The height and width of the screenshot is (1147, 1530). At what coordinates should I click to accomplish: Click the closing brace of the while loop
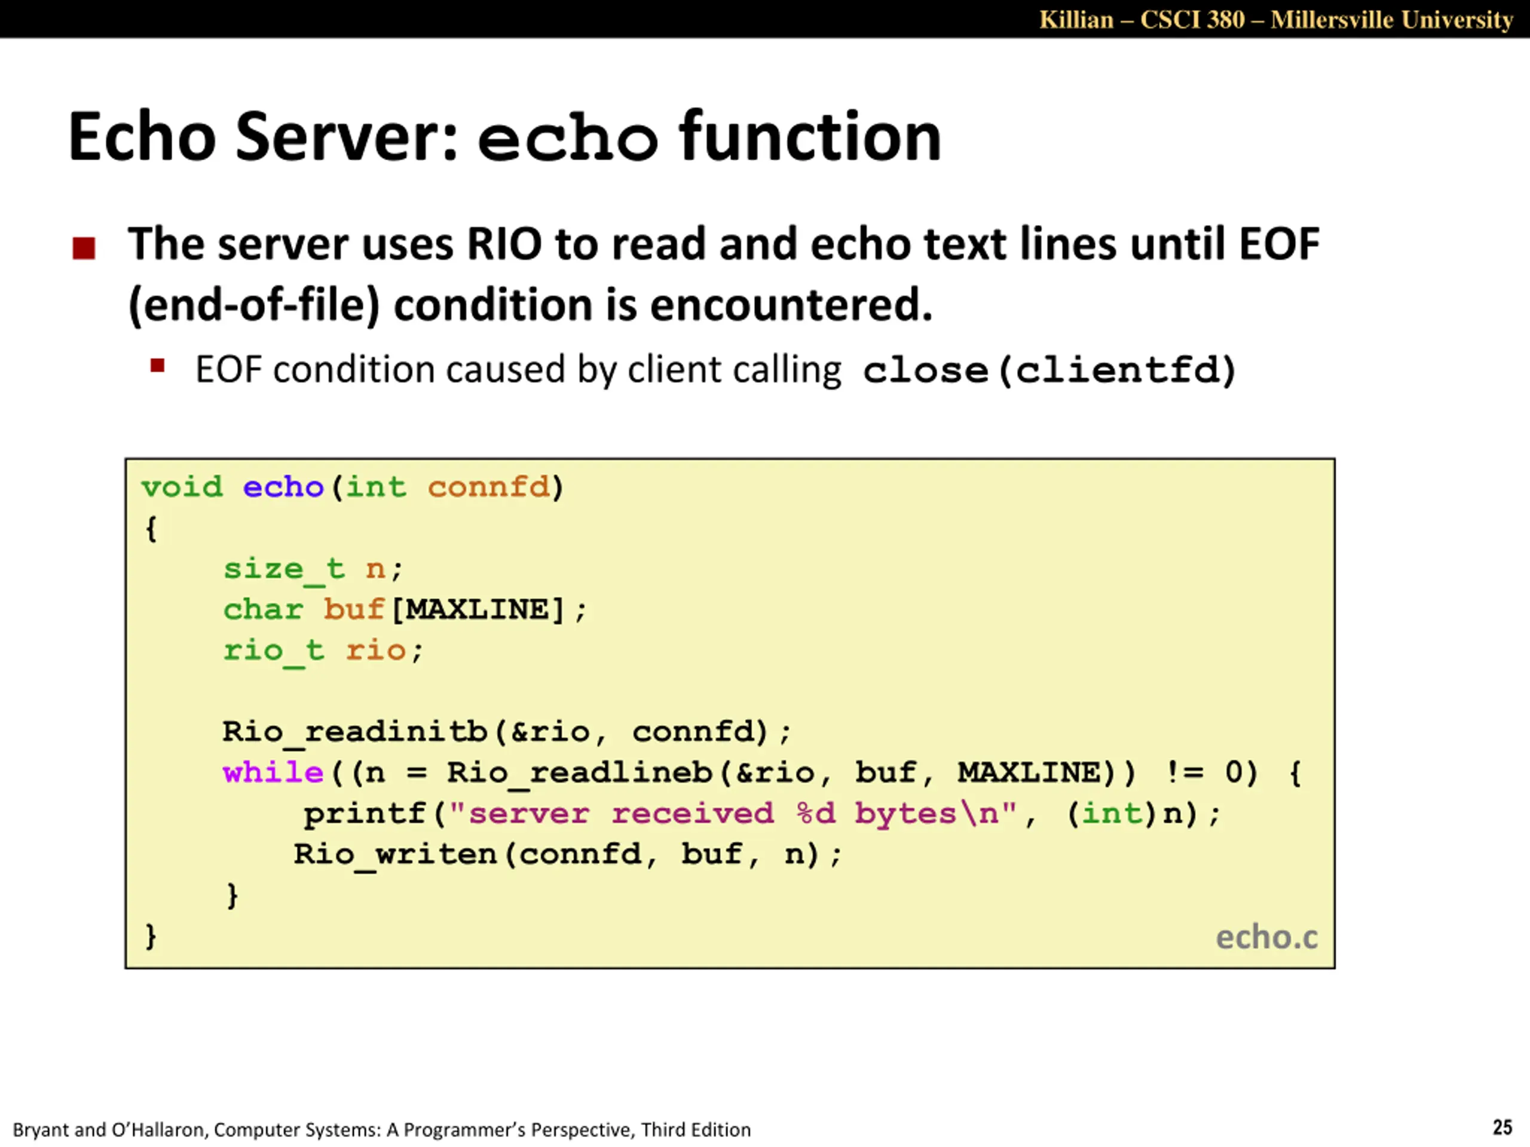point(232,896)
